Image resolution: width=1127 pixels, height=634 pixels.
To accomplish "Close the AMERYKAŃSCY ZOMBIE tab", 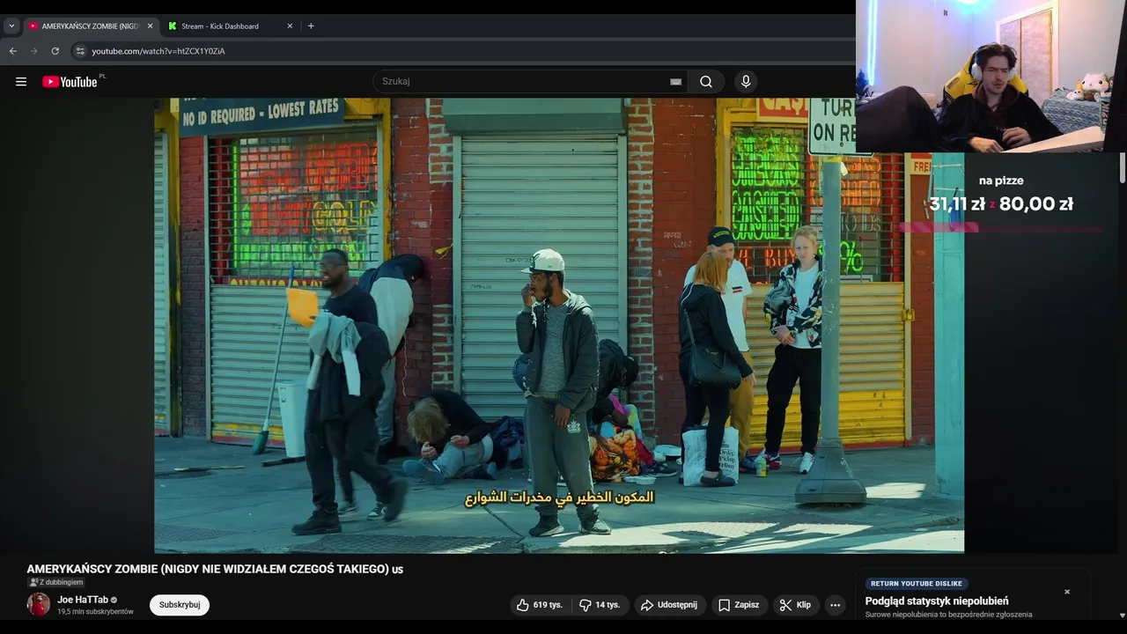I will pos(150,26).
